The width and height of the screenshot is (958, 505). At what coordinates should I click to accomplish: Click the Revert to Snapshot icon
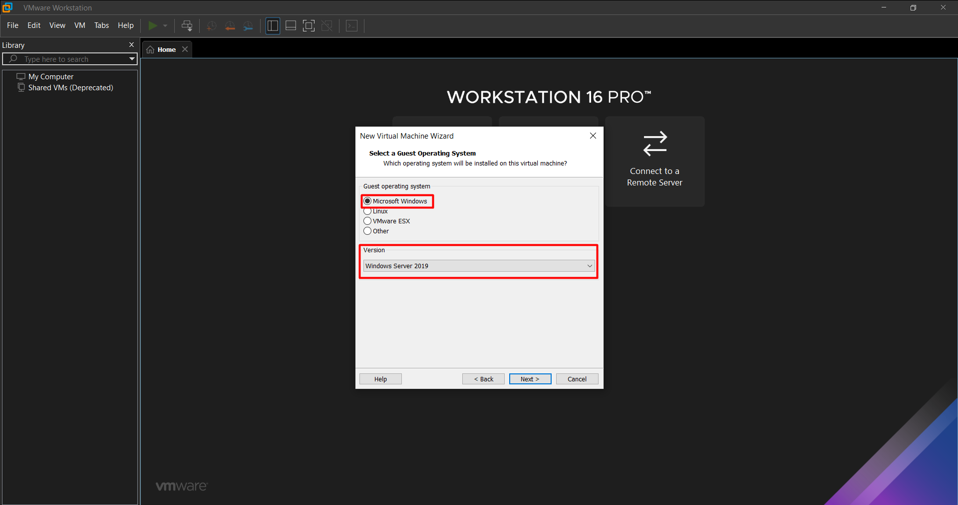click(230, 26)
